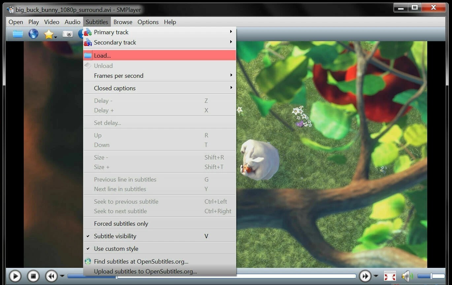Click the Favorites star toolbar icon
This screenshot has height=285, width=452.
48,34
